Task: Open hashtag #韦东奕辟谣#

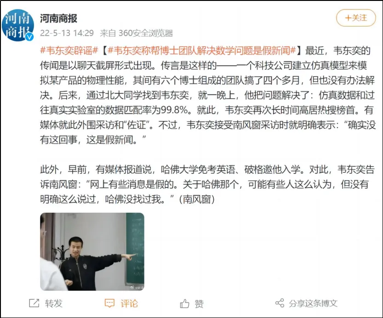Action: [x=69, y=51]
